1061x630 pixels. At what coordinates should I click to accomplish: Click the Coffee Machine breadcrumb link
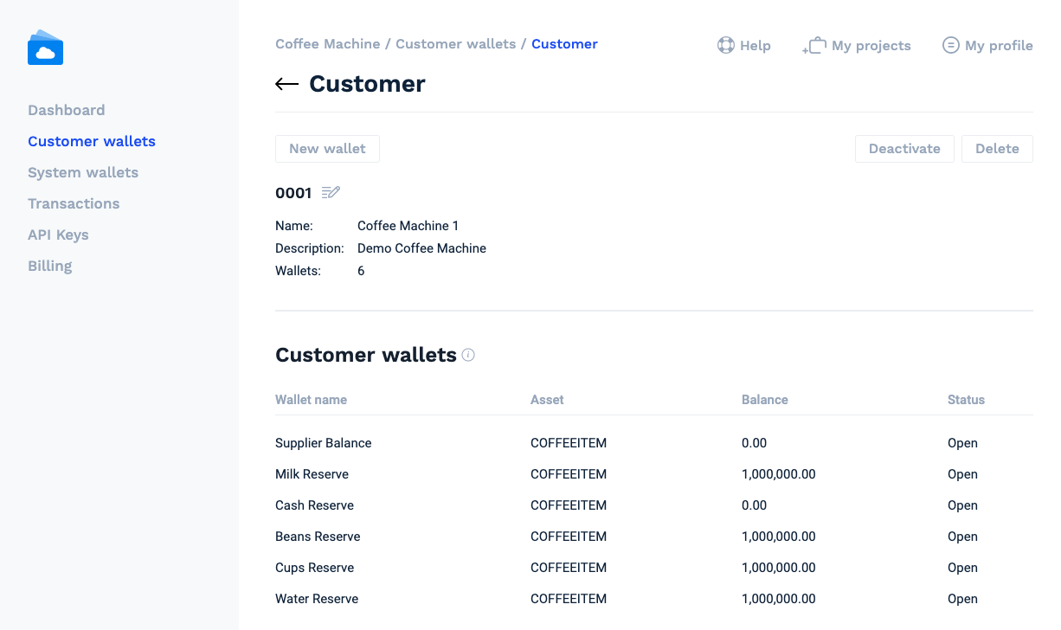[327, 44]
